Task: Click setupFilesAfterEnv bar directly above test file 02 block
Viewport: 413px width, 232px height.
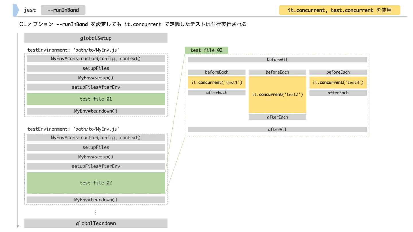Action: (x=96, y=166)
